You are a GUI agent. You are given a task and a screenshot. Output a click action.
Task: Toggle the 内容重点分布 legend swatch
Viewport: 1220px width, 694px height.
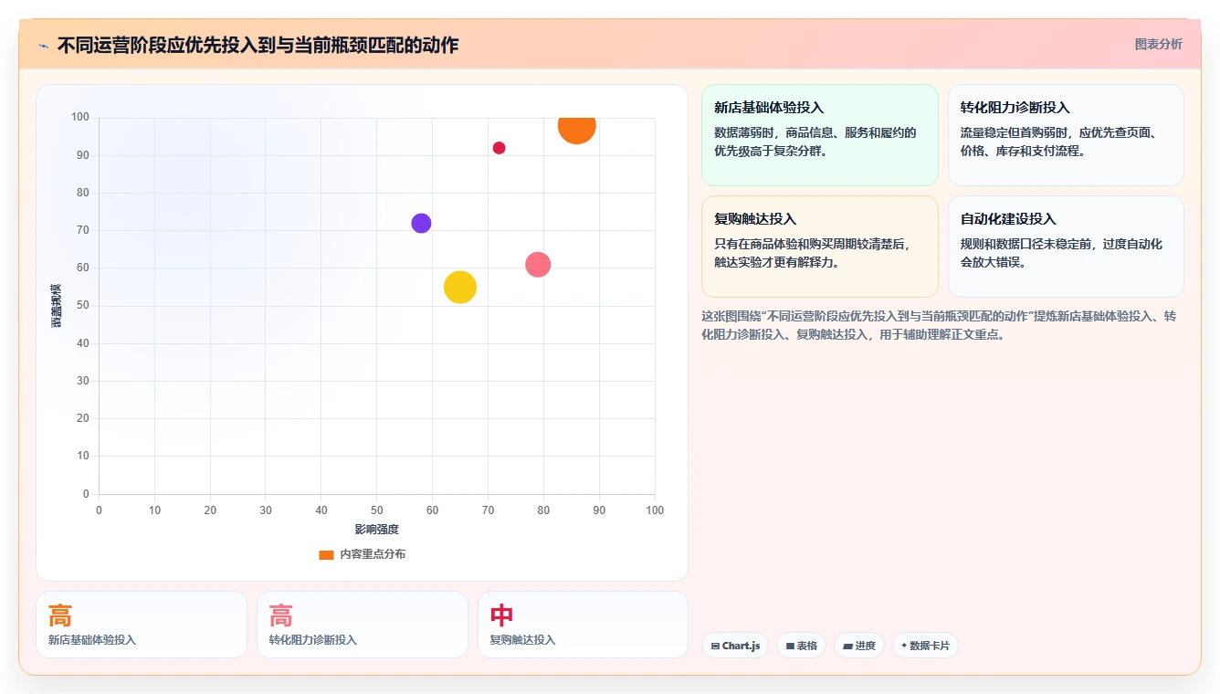coord(326,554)
